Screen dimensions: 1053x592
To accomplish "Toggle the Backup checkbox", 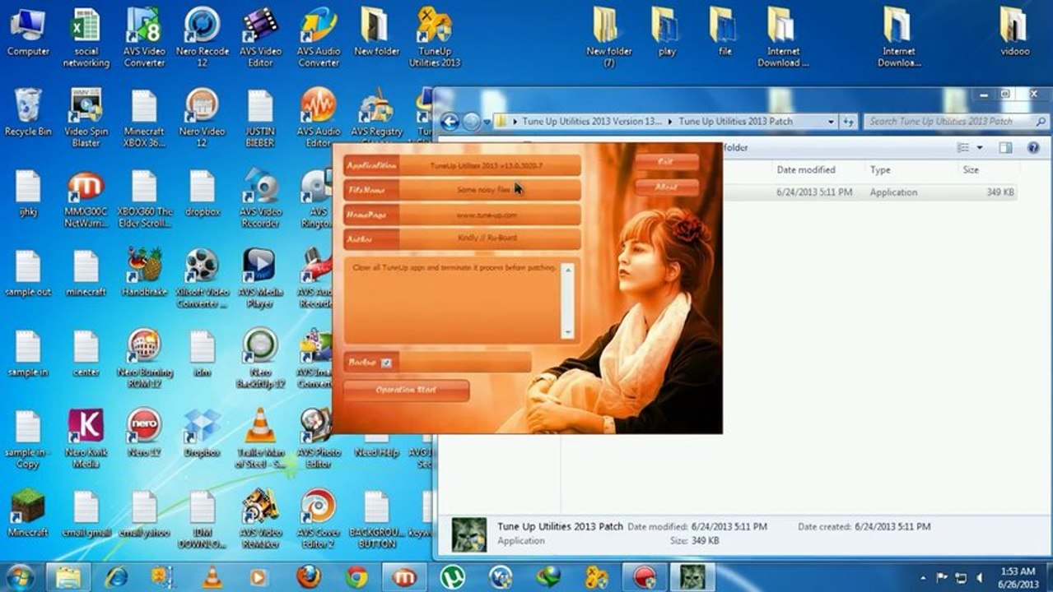I will click(x=386, y=363).
